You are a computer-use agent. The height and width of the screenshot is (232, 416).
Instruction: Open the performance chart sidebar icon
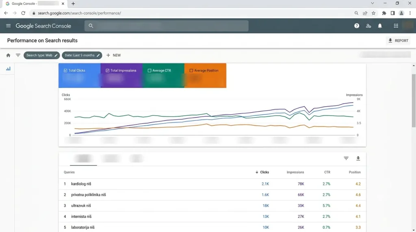pyautogui.click(x=8, y=69)
